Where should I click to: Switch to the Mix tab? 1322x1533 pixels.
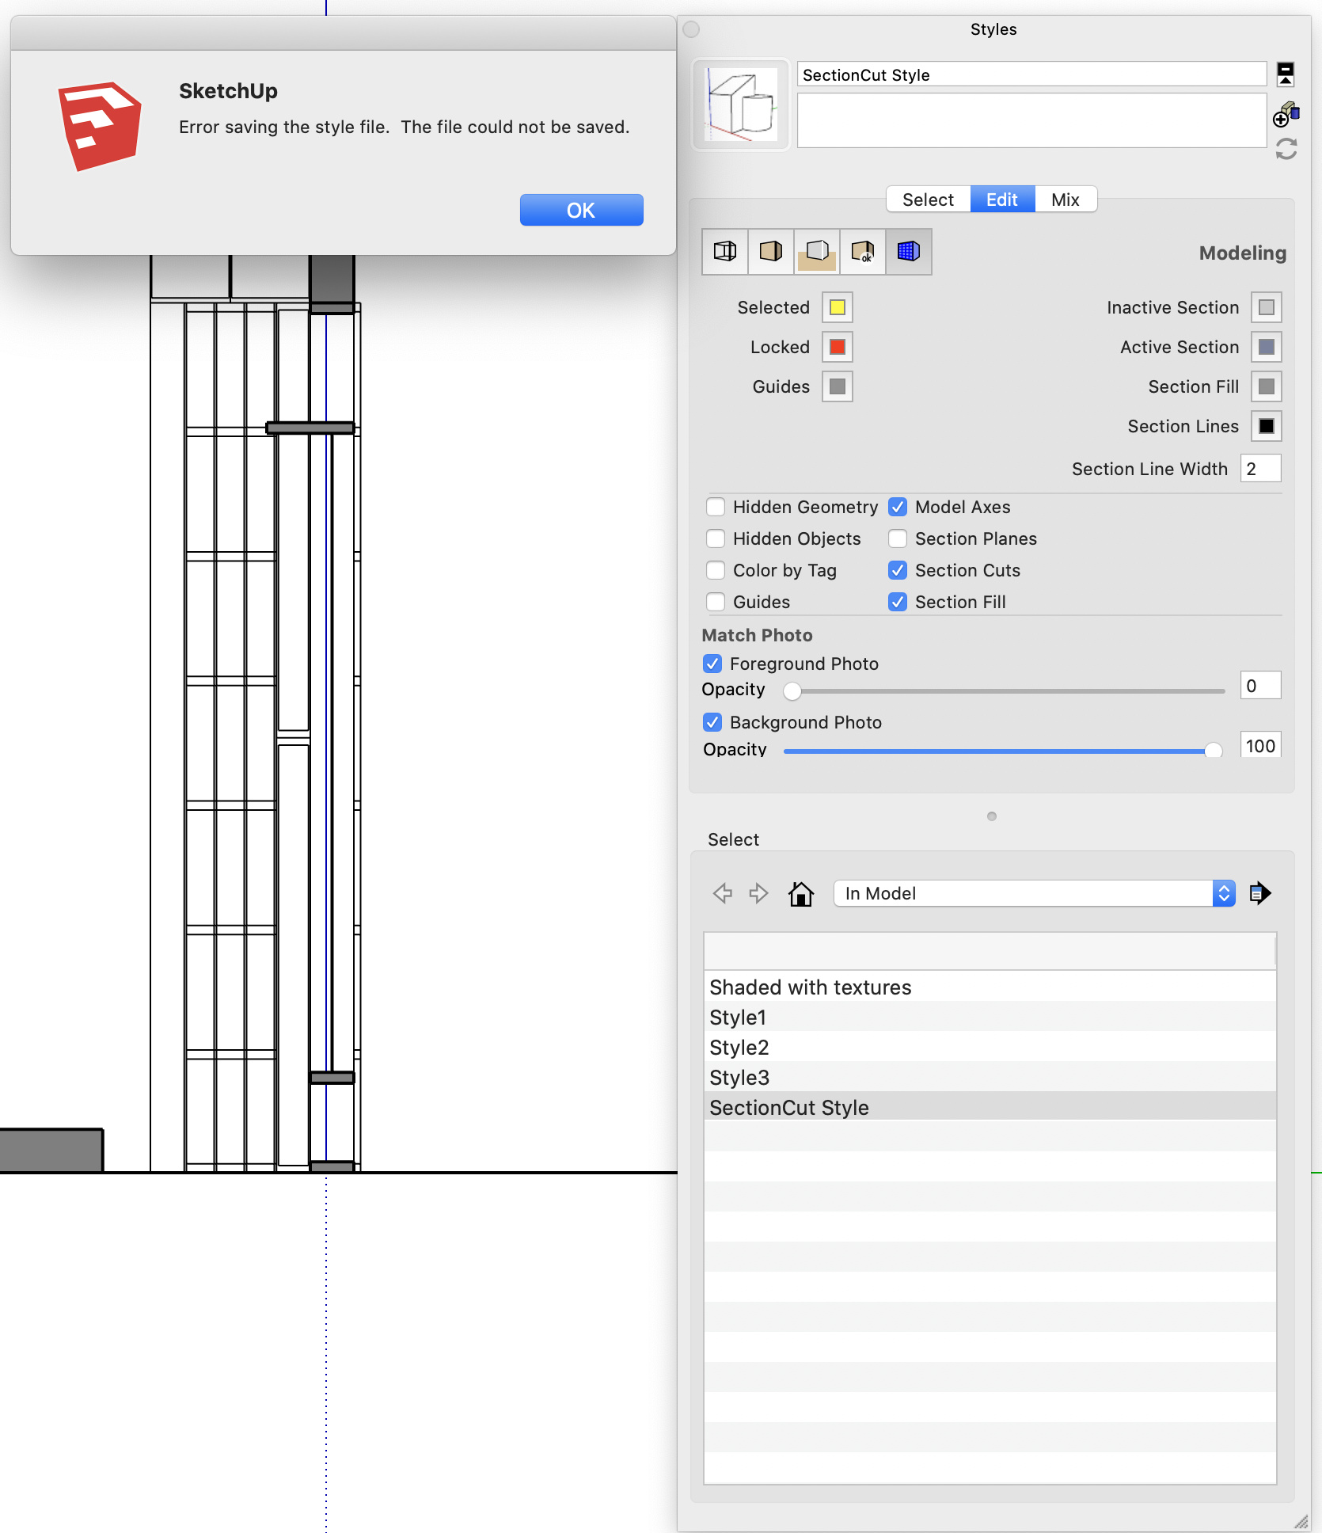tap(1066, 200)
